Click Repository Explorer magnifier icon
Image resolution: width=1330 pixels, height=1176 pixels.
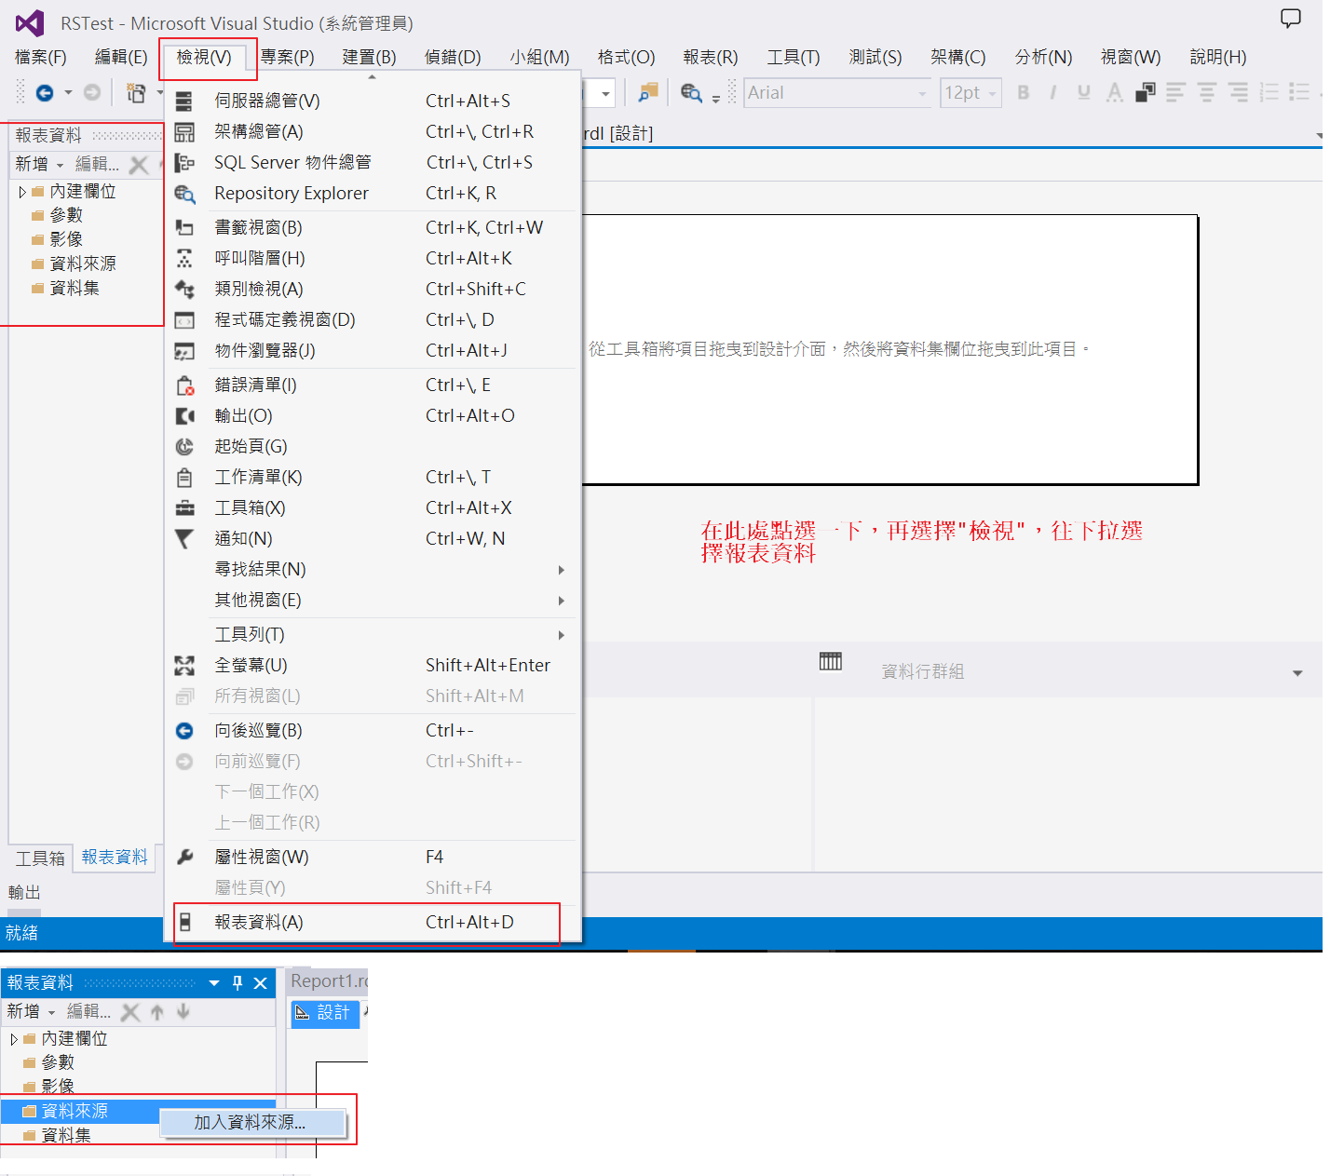[184, 194]
